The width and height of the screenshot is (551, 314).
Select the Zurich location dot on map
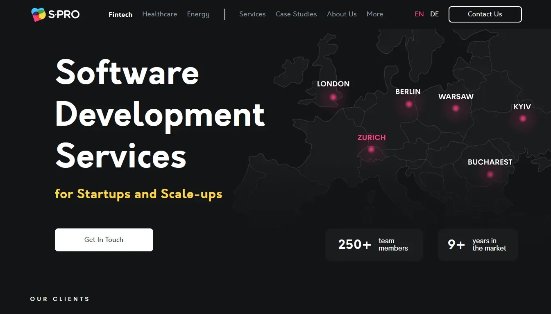tap(371, 149)
